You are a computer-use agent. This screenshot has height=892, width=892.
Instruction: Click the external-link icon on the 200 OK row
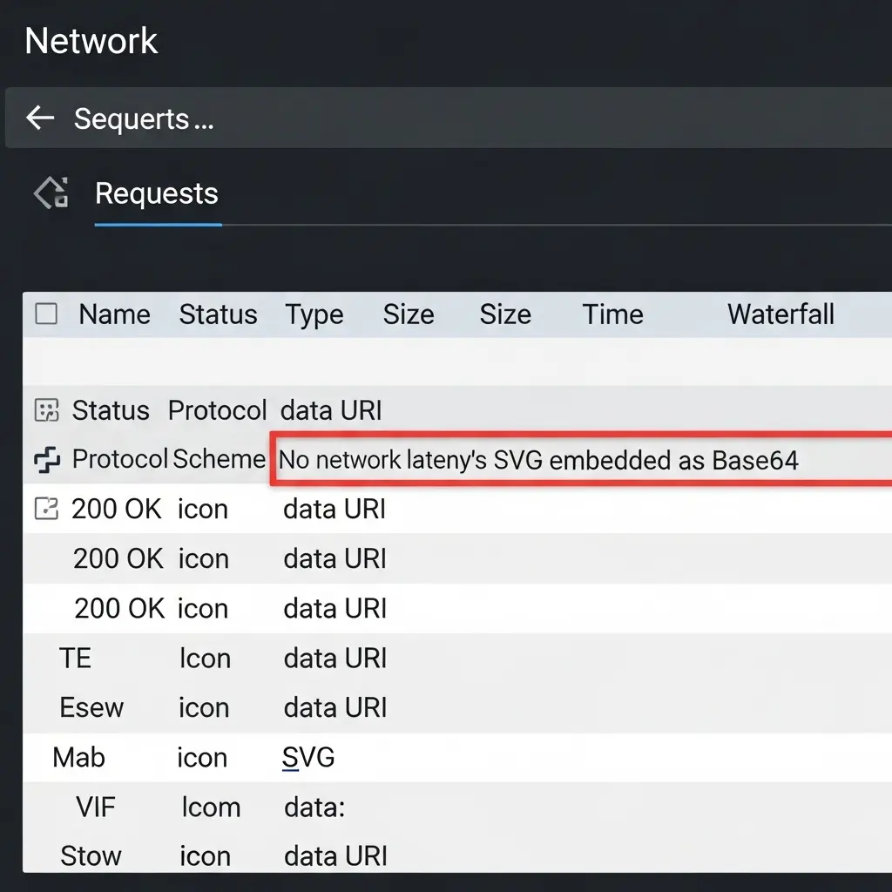[x=46, y=509]
